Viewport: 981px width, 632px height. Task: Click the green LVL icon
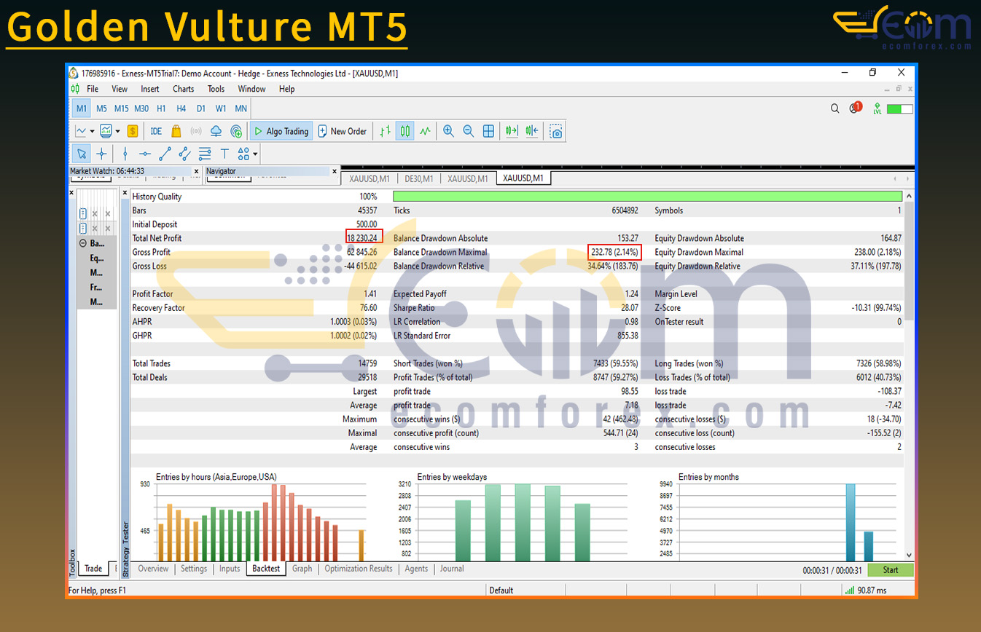[877, 108]
